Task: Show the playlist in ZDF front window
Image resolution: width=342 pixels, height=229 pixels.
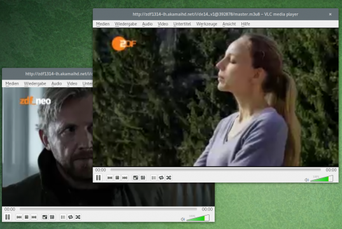Action: click(x=153, y=178)
